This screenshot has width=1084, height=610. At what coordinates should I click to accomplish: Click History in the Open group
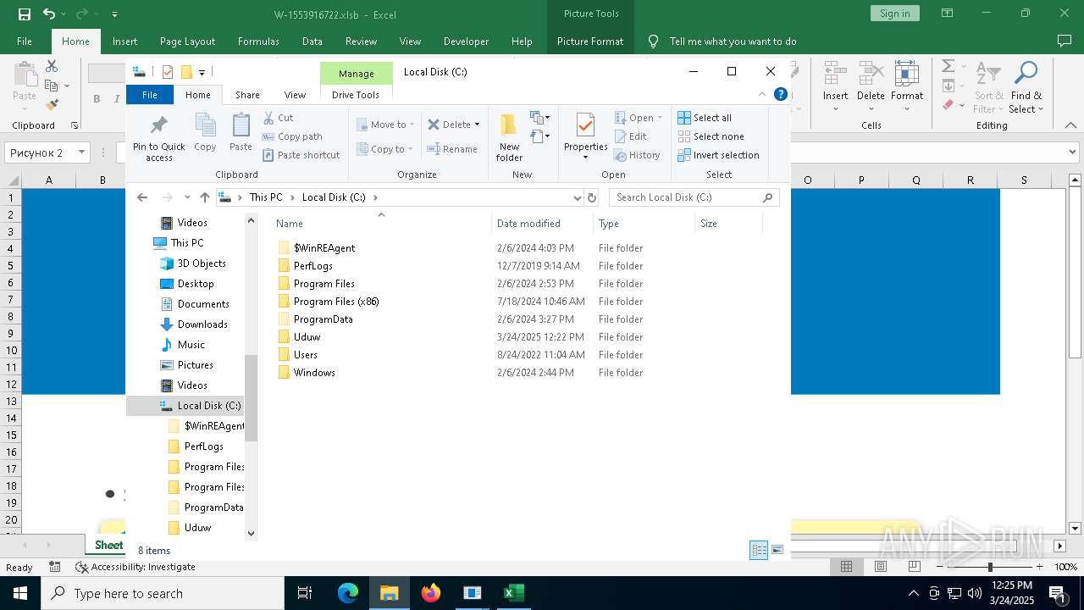coord(637,155)
